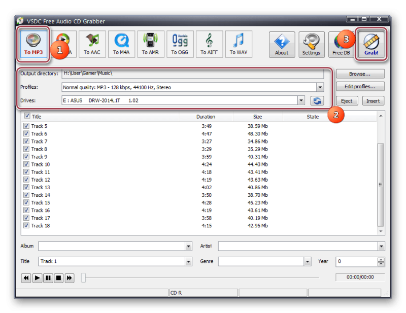Eject the disc with Eject button
Image resolution: width=406 pixels, height=313 pixels.
tap(347, 101)
